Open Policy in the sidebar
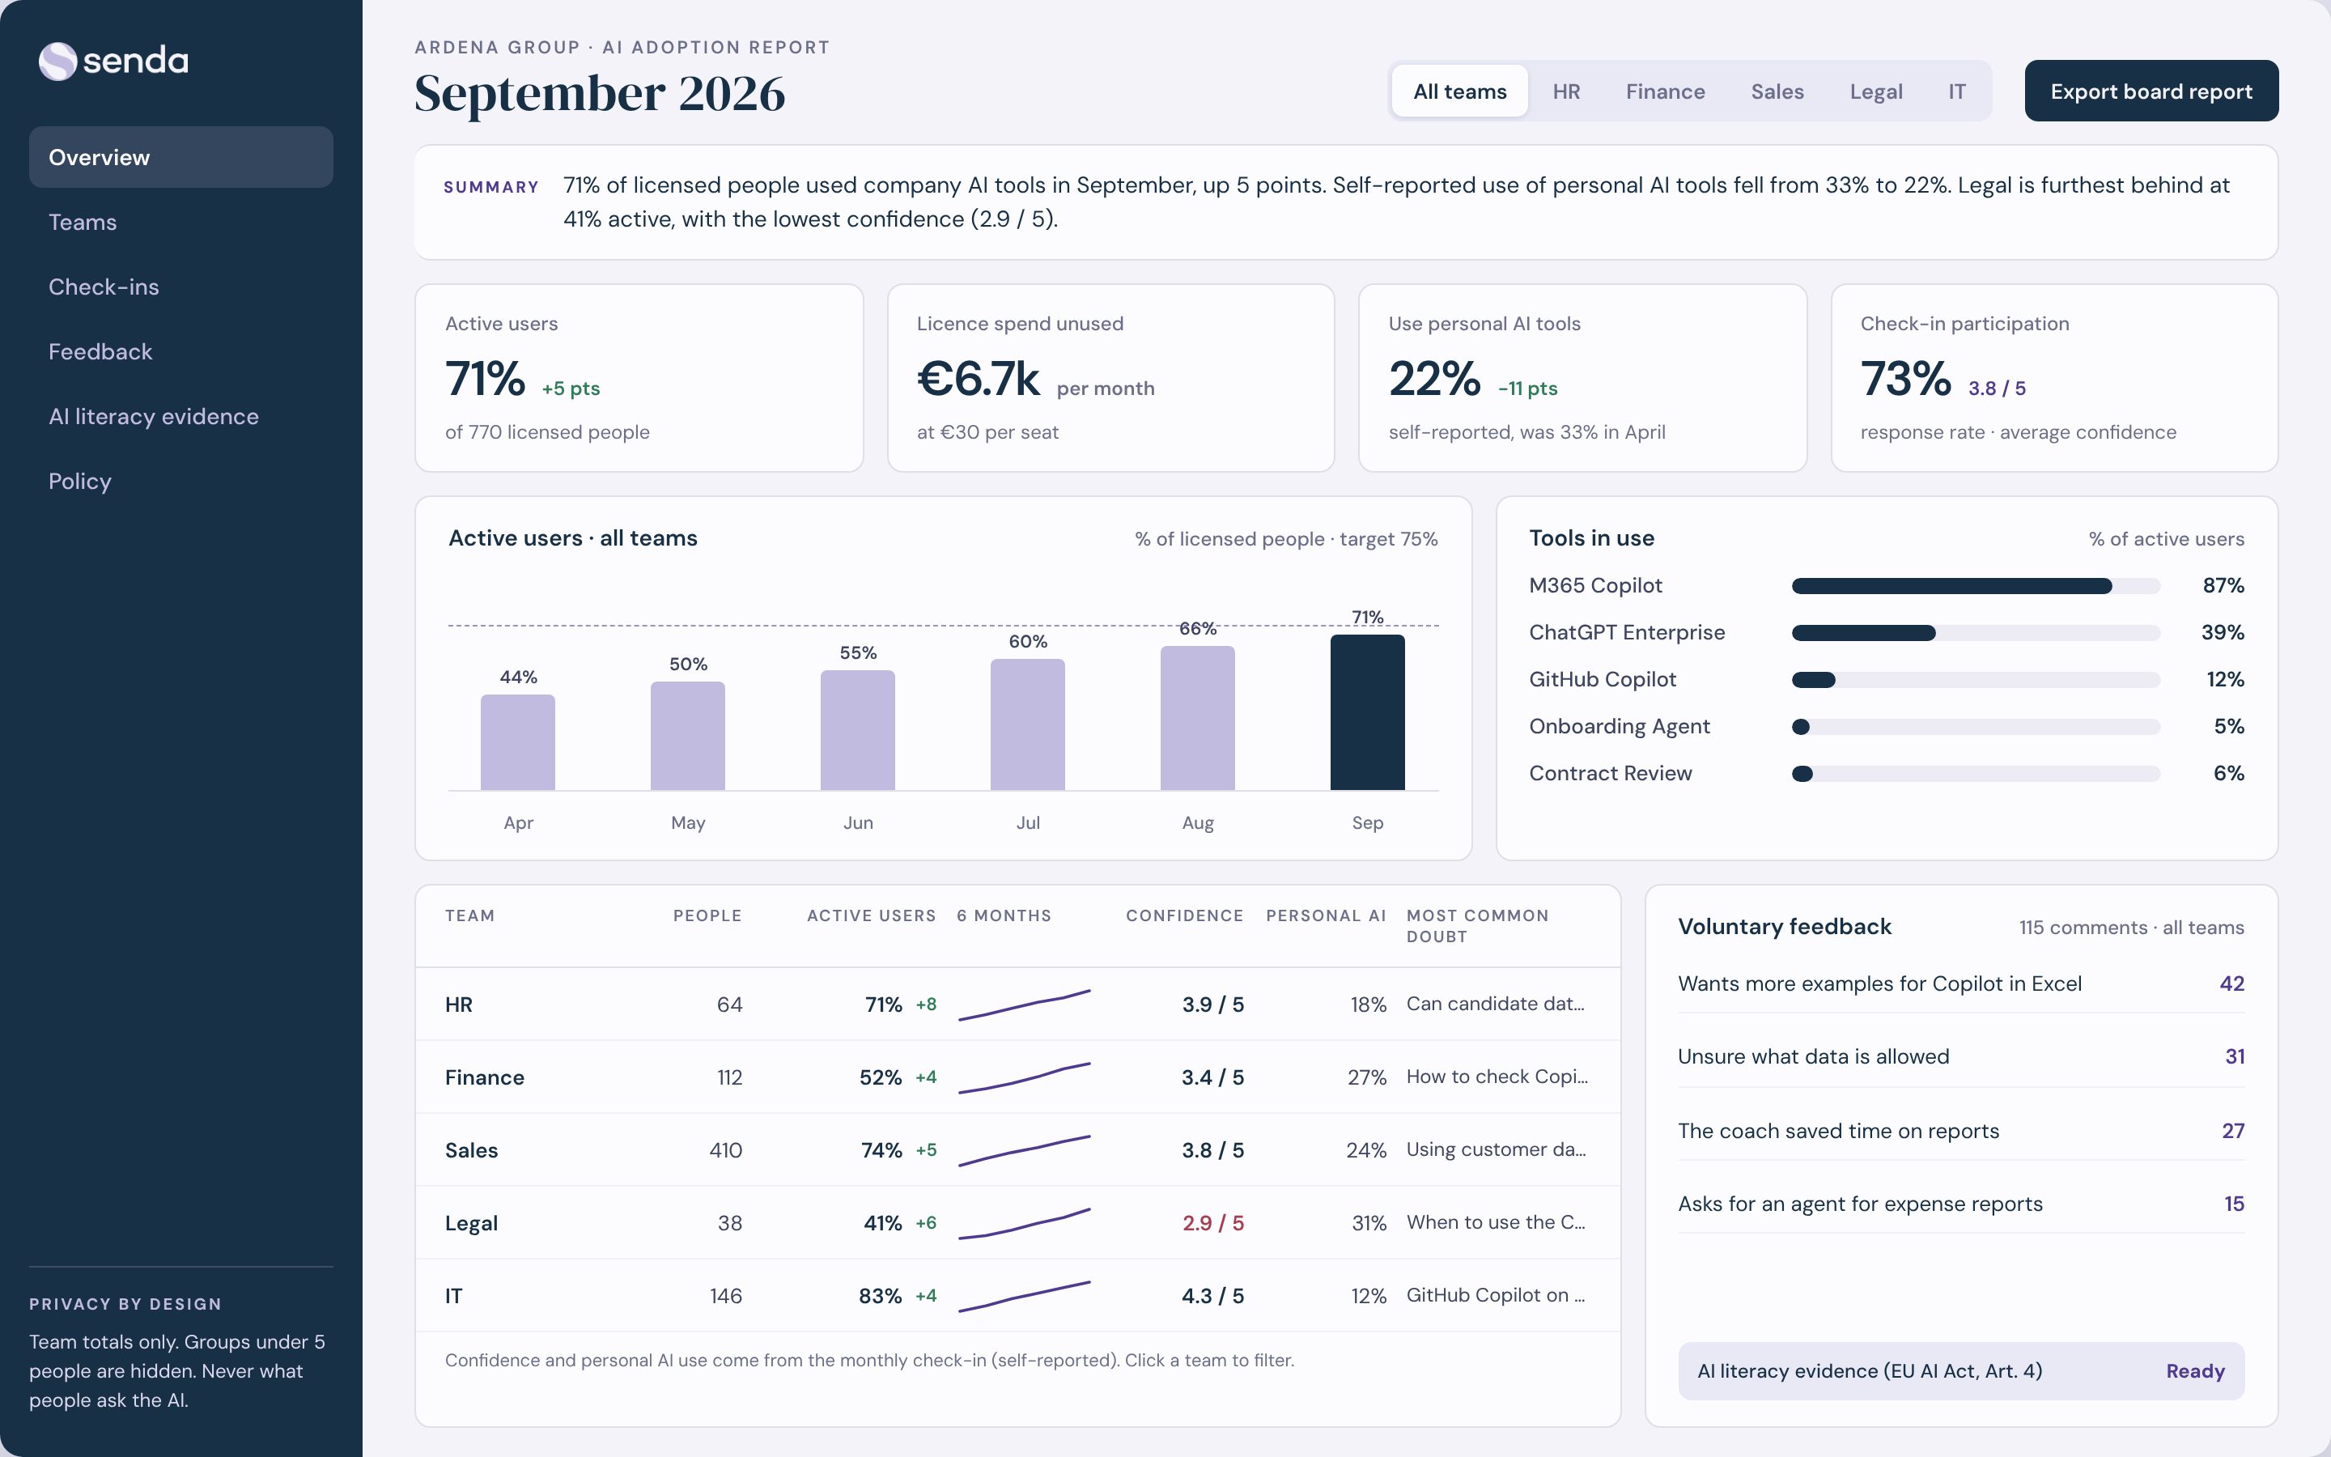The height and width of the screenshot is (1457, 2331). pos(181,480)
